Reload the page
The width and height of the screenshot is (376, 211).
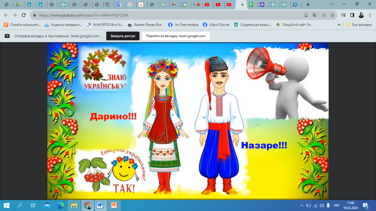pos(24,15)
